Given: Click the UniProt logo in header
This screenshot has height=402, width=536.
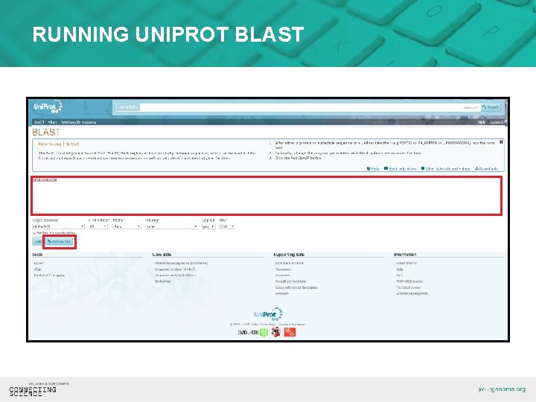Looking at the screenshot, I should tap(48, 106).
